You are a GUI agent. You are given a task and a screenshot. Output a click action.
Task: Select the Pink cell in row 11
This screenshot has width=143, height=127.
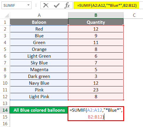(39, 90)
